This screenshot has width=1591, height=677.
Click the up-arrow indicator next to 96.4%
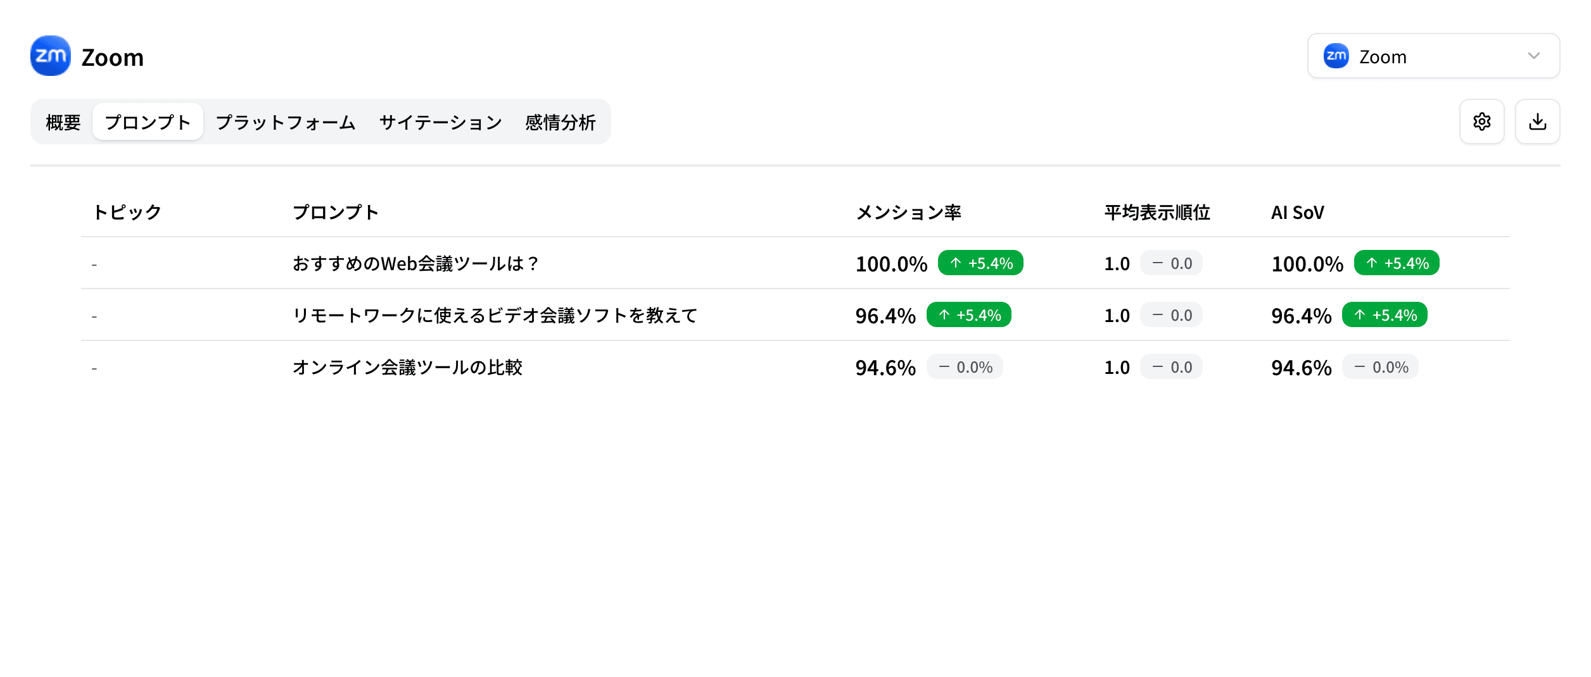coord(969,314)
